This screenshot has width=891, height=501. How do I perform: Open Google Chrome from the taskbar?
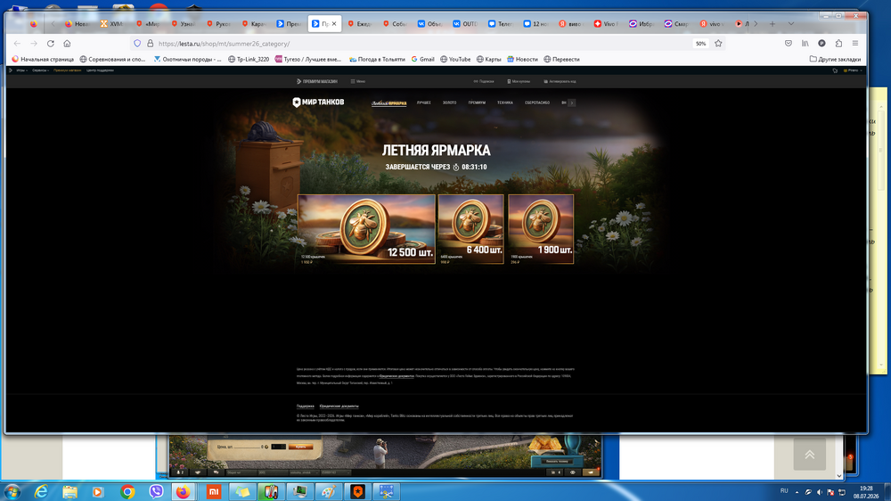click(x=127, y=492)
